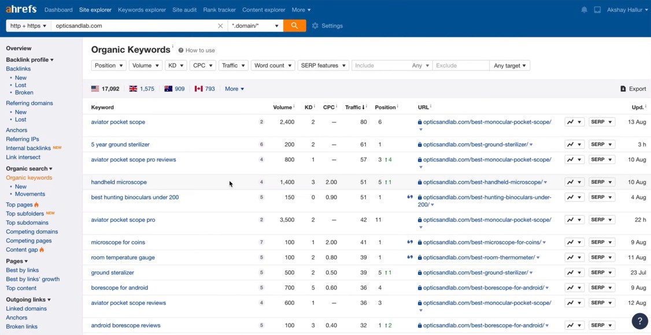Sort the table by Volume column header

(x=282, y=107)
